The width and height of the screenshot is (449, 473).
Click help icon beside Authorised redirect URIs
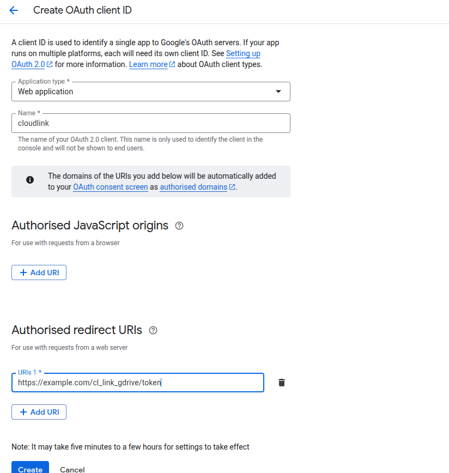click(153, 330)
